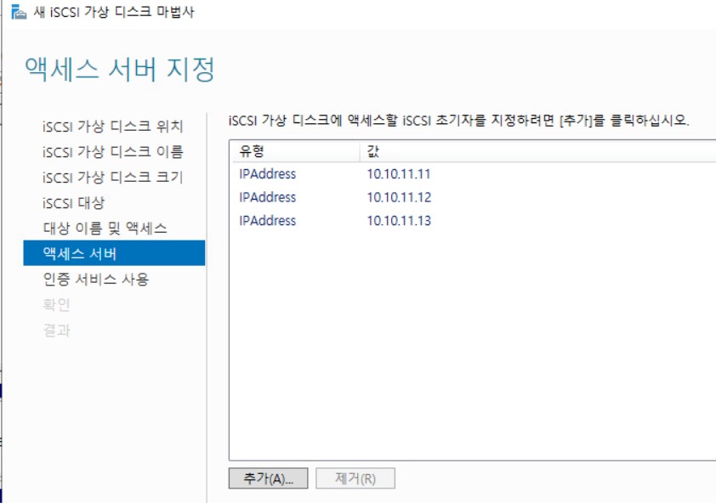Viewport: 716px width, 503px height.
Task: Select iSCSI 가상 디스크 크기 step
Action: click(x=113, y=177)
